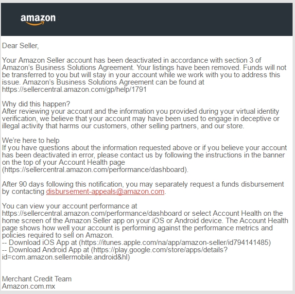
Task: Click the 'id=com.amazon.sellermobile.android&hl)' line
Action: pos(66,257)
